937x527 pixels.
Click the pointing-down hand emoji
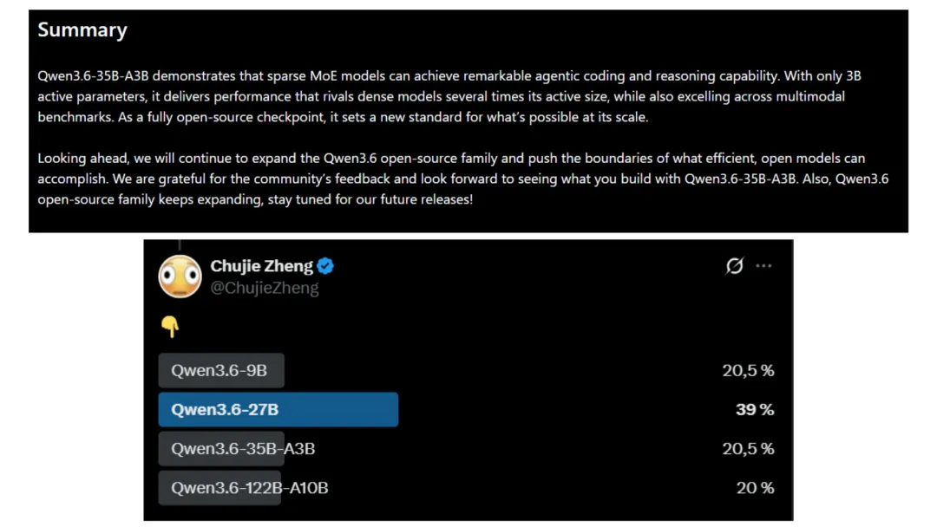pos(170,326)
